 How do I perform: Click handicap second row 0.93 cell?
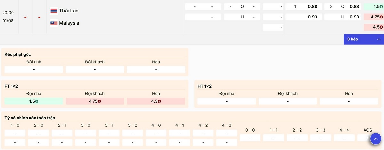coord(304,17)
